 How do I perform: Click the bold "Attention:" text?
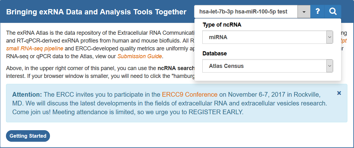click(x=27, y=94)
